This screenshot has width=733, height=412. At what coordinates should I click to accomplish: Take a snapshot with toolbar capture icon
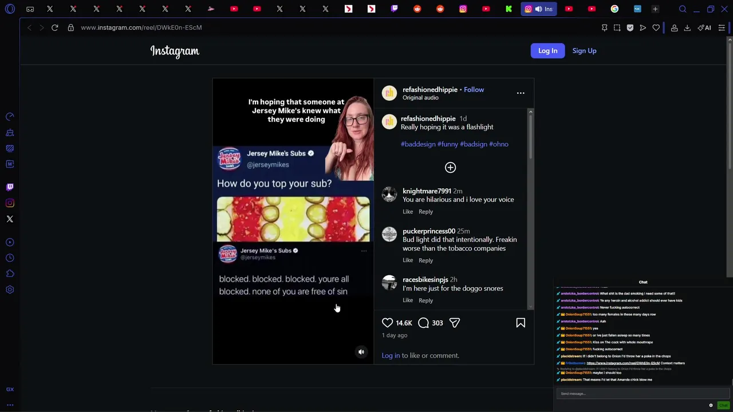coord(617,27)
